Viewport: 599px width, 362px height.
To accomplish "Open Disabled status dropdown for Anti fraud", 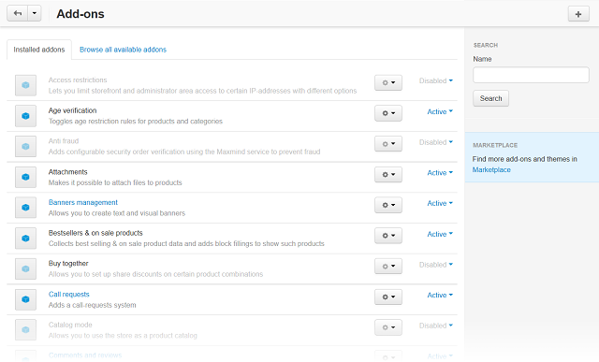I will pos(436,142).
